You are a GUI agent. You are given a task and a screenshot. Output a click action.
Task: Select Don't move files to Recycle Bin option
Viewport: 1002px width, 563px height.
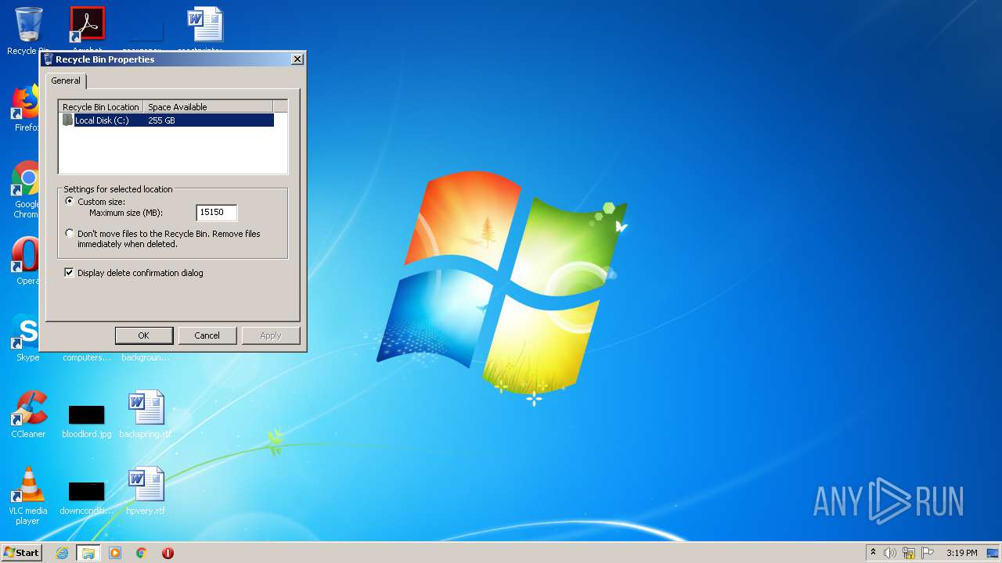(70, 234)
